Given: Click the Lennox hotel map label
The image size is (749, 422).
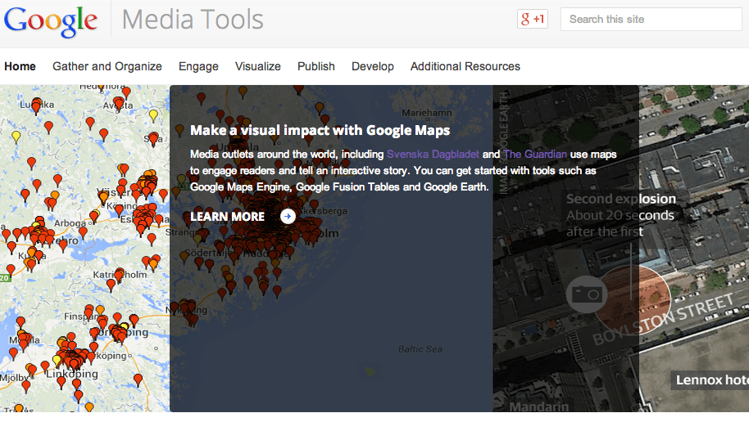Looking at the screenshot, I should click(x=710, y=379).
